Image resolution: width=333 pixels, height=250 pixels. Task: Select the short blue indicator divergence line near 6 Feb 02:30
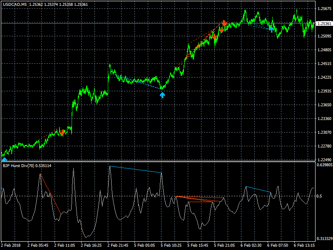tap(258, 190)
